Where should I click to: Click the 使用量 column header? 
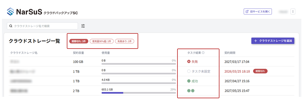[x=106, y=53]
